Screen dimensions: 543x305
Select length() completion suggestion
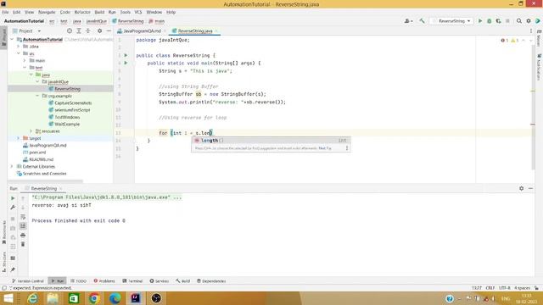click(x=271, y=141)
